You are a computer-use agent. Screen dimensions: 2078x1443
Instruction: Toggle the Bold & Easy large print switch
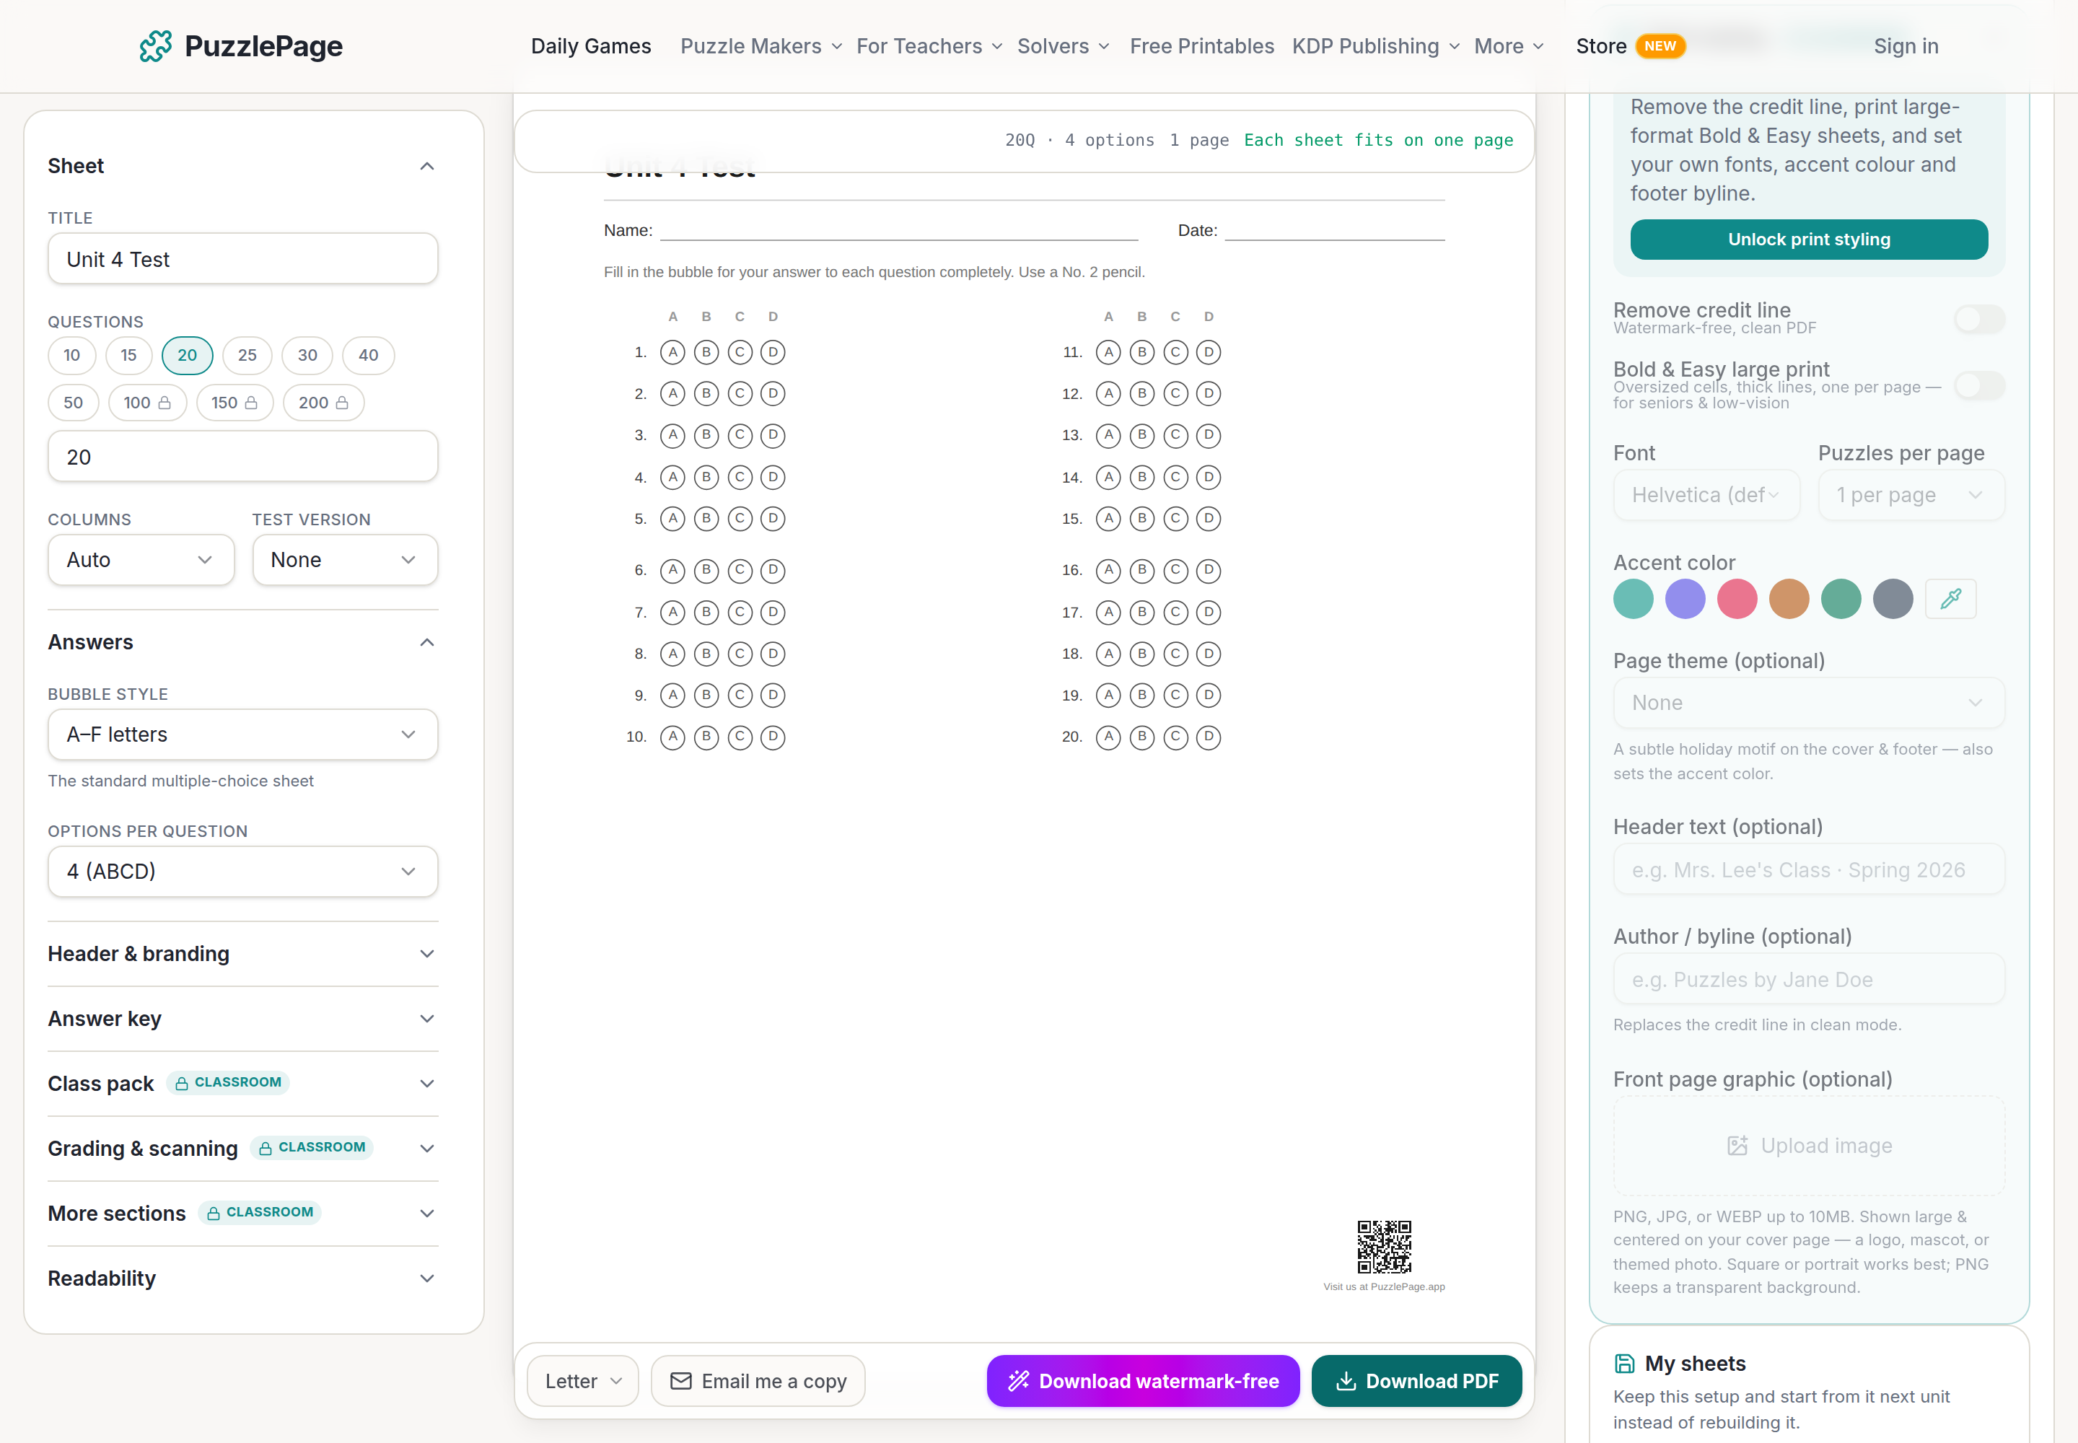click(x=1978, y=385)
